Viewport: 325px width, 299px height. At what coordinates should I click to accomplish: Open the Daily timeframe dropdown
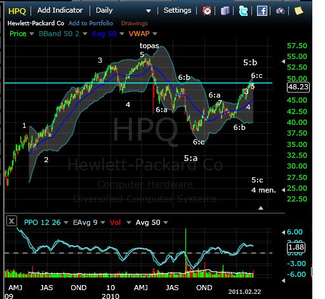(x=123, y=11)
